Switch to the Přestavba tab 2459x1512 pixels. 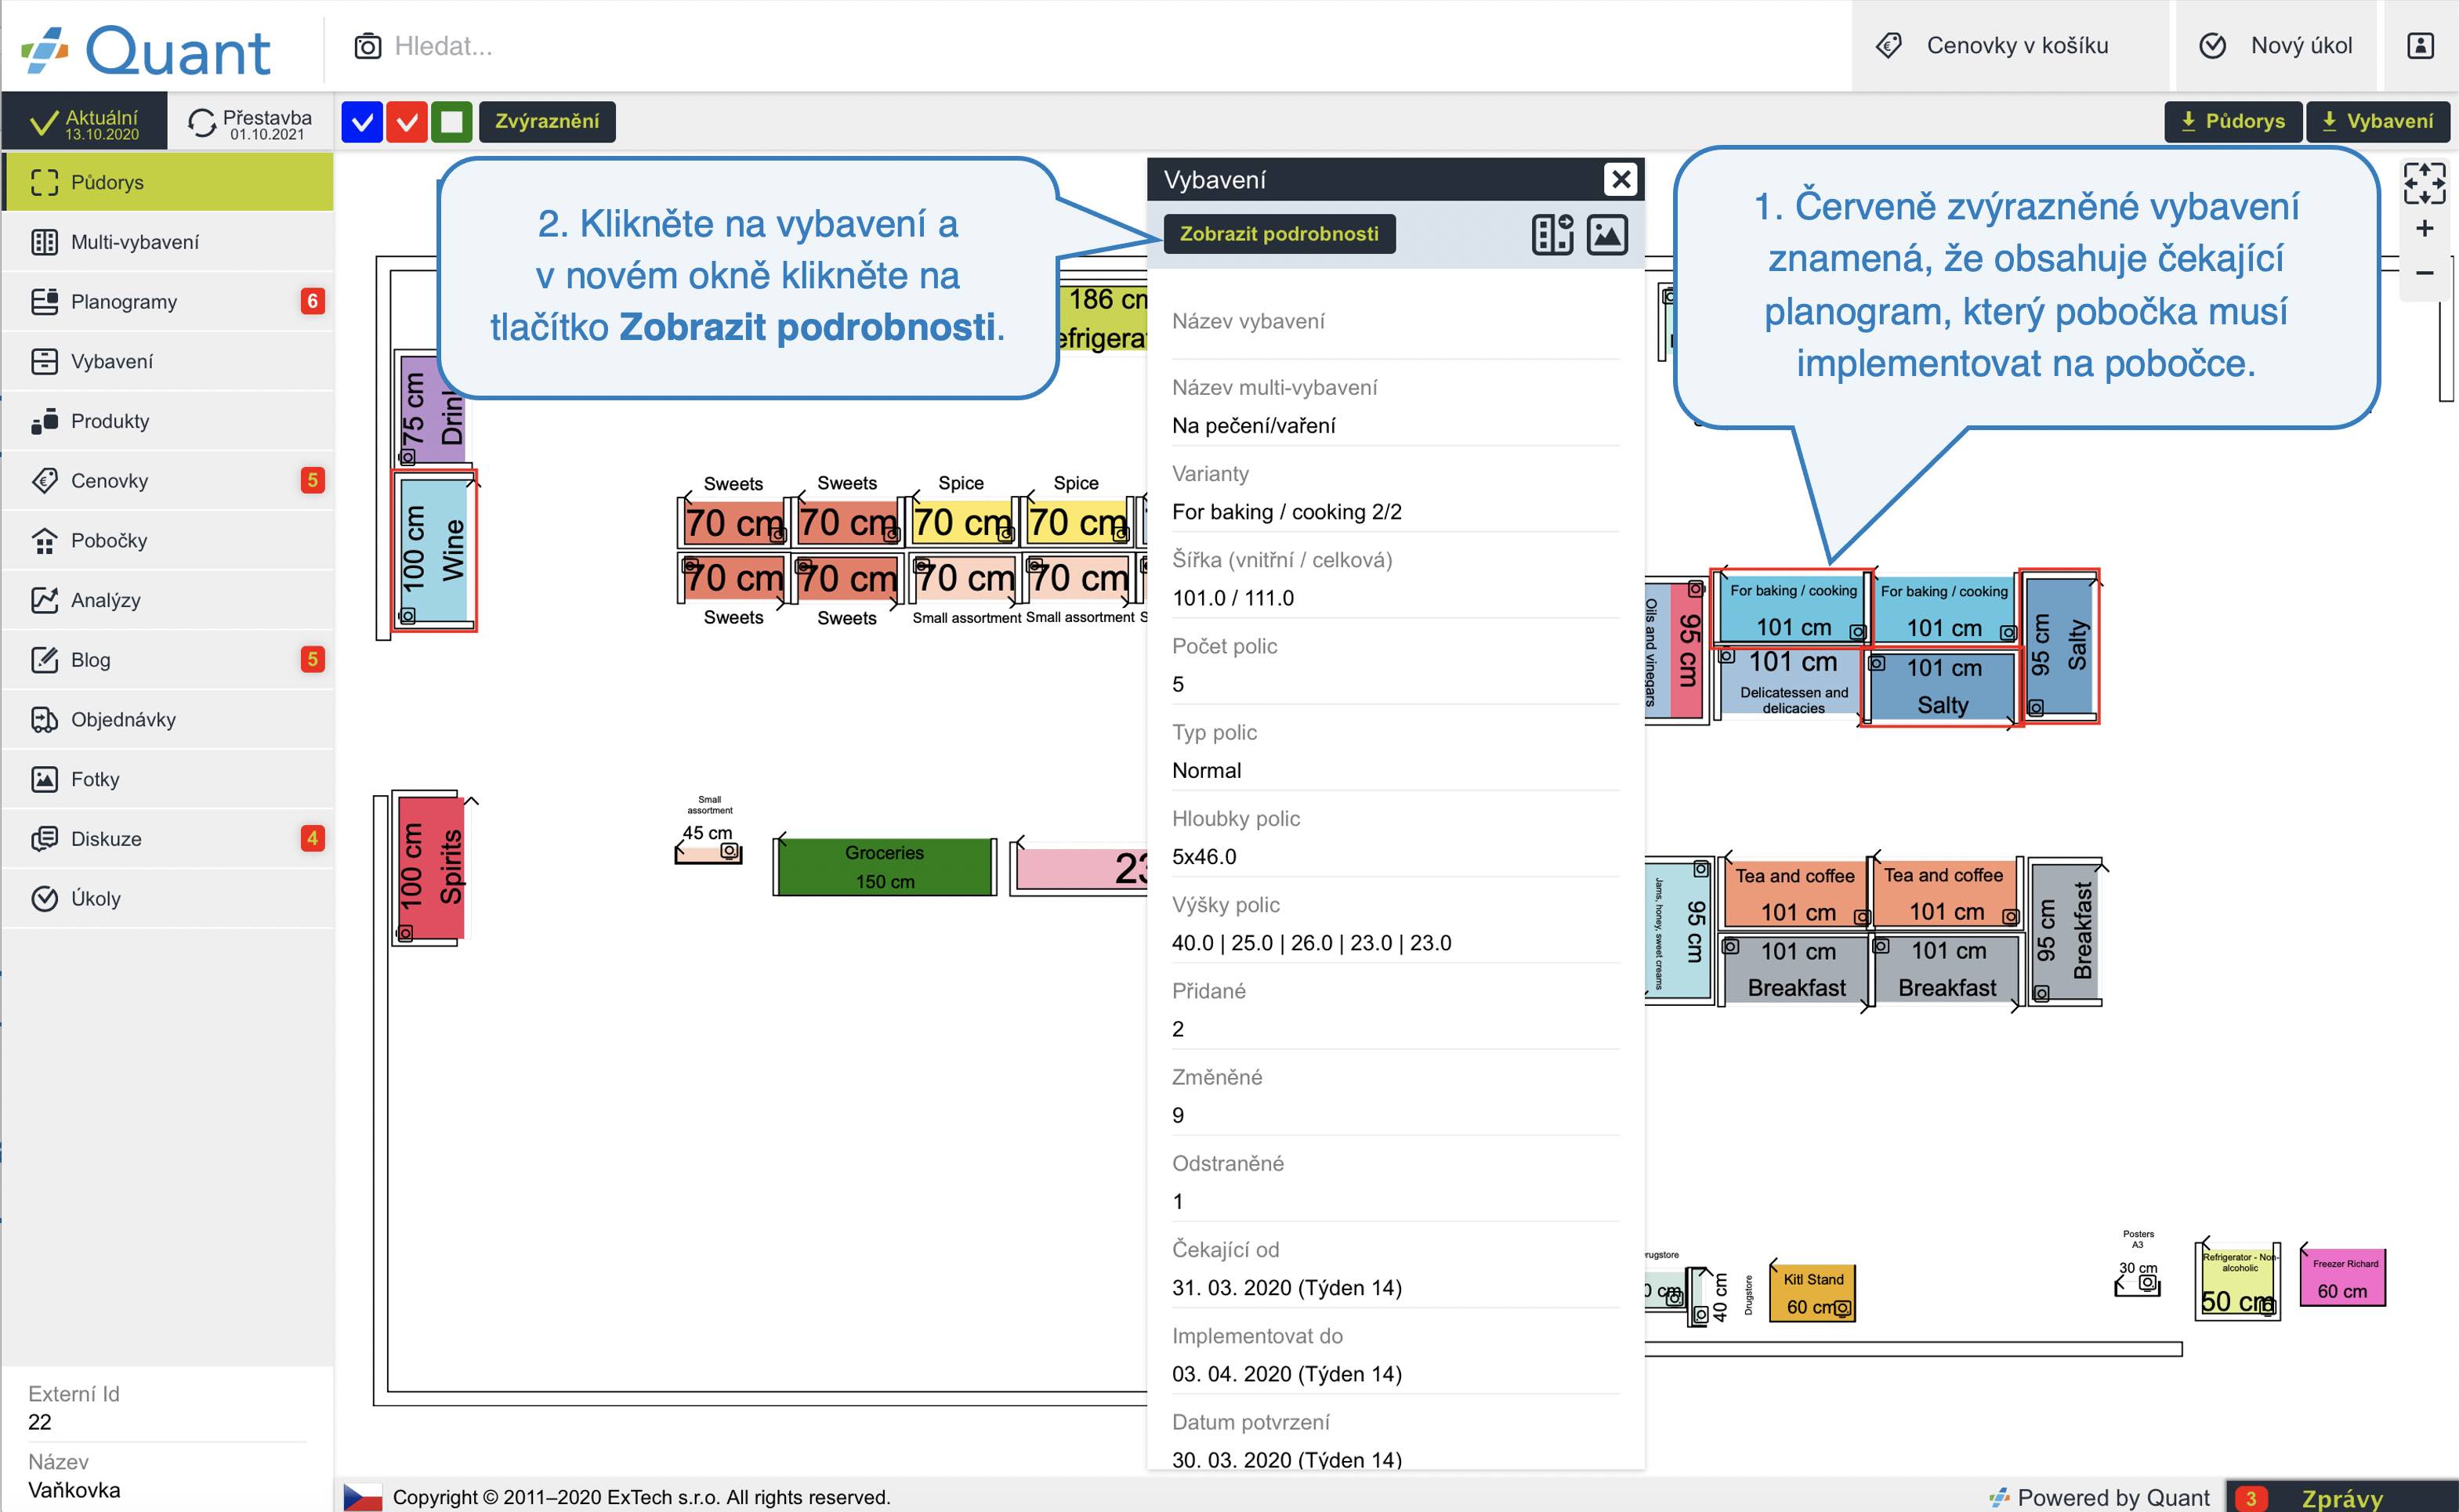(x=250, y=123)
